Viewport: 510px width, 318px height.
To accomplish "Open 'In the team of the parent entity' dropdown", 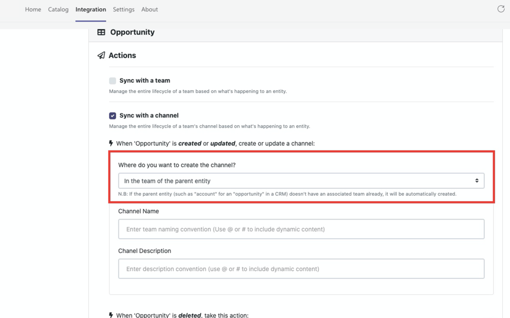I will (301, 181).
